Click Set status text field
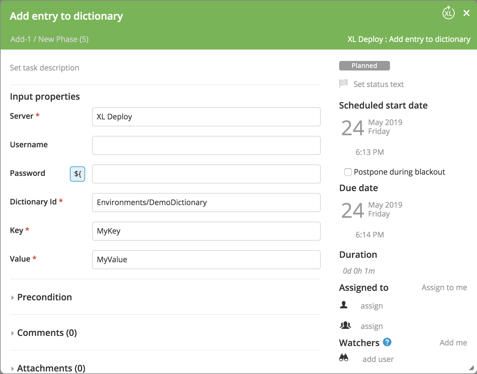 click(379, 84)
